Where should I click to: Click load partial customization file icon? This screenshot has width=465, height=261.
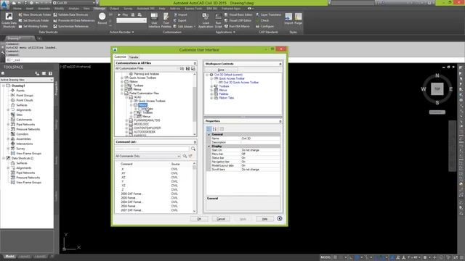(182, 68)
